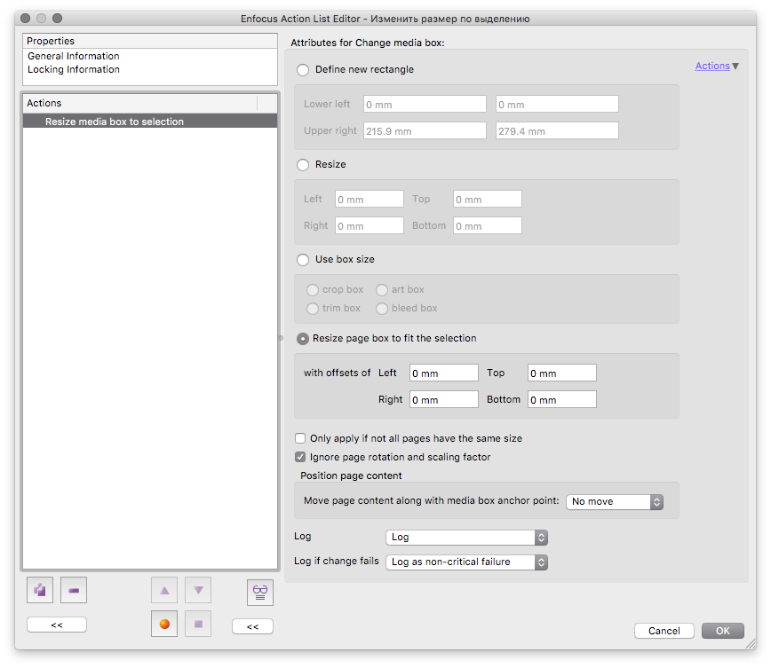Click the add action icon button
The width and height of the screenshot is (771, 668).
40,589
